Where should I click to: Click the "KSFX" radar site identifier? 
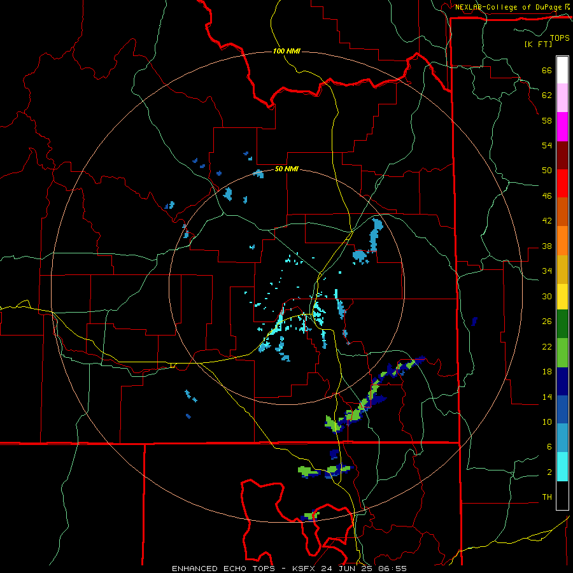coord(304,569)
